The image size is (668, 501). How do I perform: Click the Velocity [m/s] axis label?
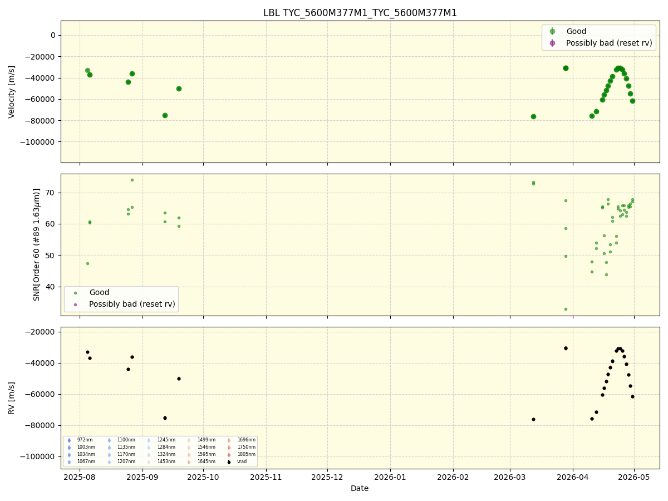[12, 92]
